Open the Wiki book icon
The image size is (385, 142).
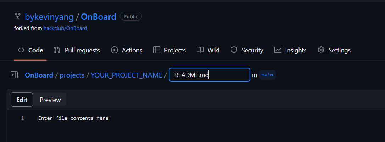(200, 50)
